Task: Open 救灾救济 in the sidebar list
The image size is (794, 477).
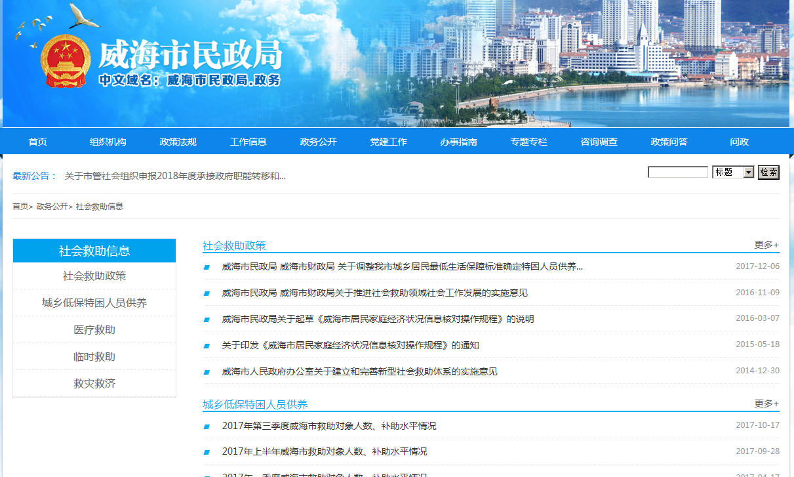Action: 94,384
